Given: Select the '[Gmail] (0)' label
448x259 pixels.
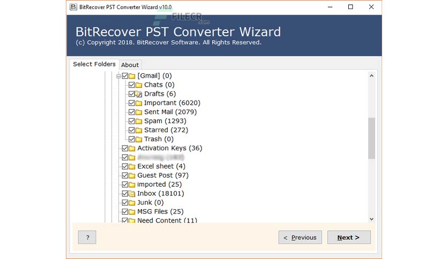Looking at the screenshot, I should pos(154,76).
